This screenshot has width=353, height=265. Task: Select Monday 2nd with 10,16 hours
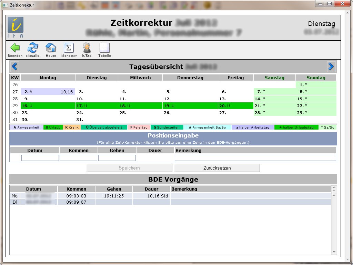[x=48, y=92]
